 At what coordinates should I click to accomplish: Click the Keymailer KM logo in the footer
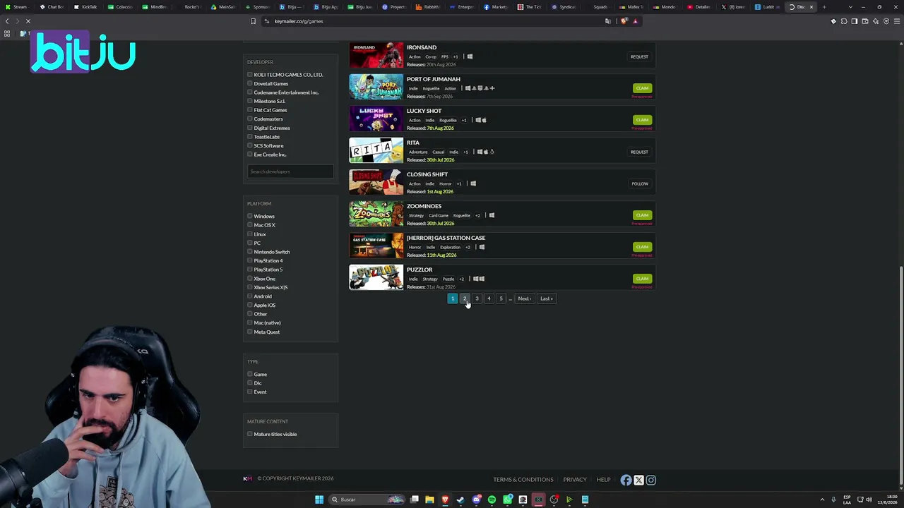247,478
